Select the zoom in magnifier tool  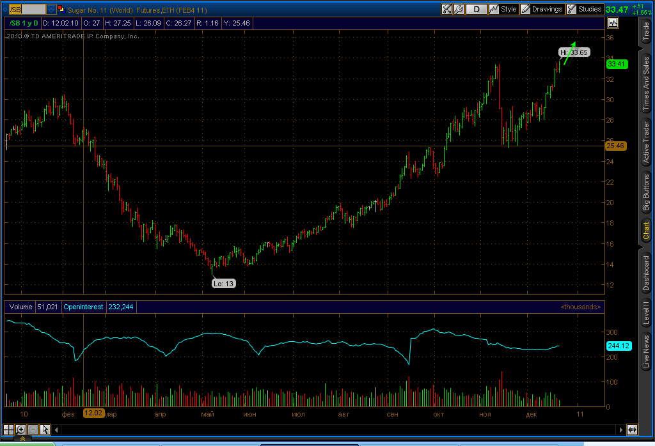tap(20, 429)
